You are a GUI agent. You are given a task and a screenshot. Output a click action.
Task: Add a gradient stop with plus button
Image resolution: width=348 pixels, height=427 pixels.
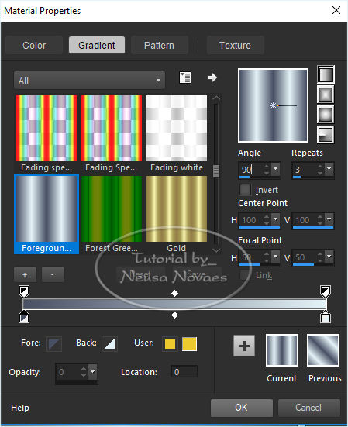[25, 274]
